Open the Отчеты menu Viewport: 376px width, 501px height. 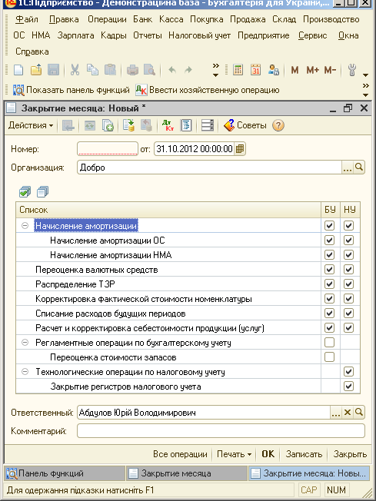(x=148, y=35)
